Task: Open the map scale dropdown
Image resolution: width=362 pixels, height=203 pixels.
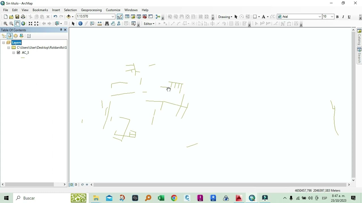Action: [113, 17]
